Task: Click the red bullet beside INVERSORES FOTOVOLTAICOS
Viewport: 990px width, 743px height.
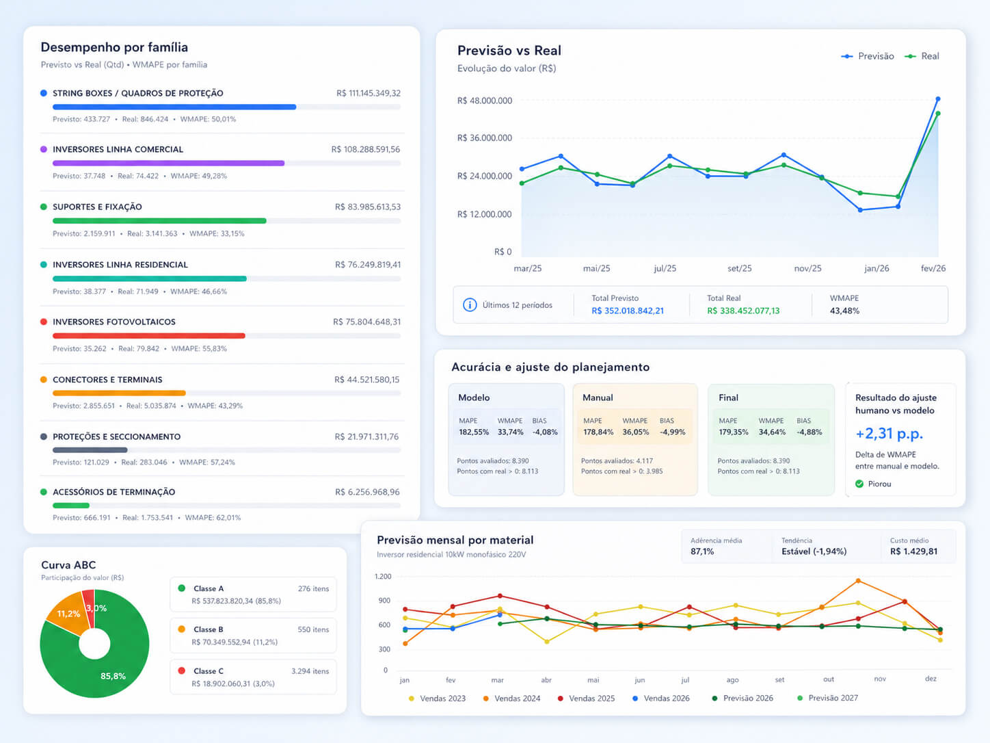Action: 44,322
